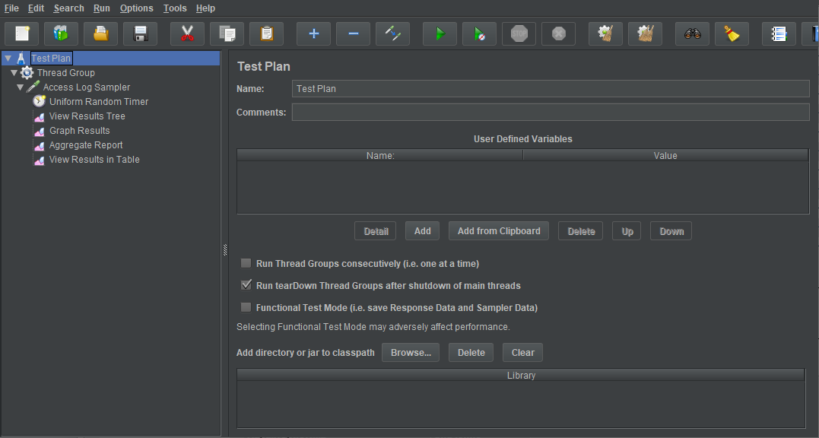Click the Access Log Sampler pipette icon
This screenshot has width=819, height=438.
[33, 87]
